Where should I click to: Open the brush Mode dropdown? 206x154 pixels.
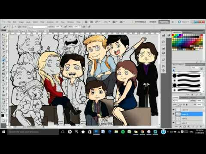point(37,27)
